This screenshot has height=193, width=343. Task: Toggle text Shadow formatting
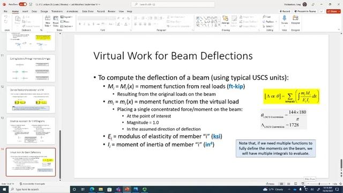click(94, 24)
